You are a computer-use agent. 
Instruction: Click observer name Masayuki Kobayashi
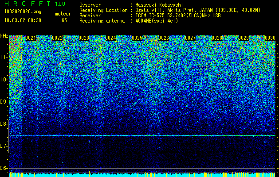coord(159,5)
